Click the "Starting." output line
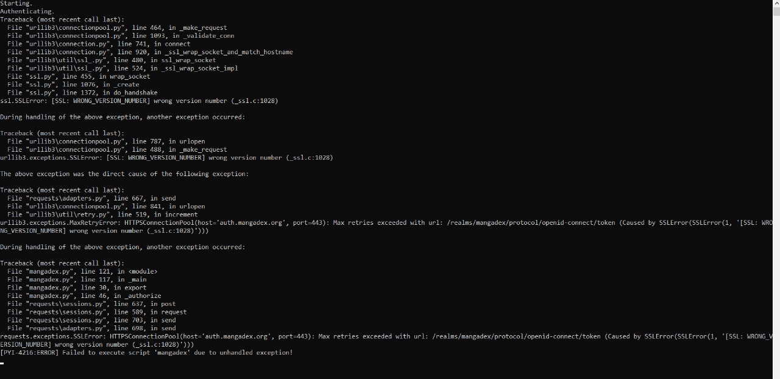The image size is (780, 379). pos(16,4)
